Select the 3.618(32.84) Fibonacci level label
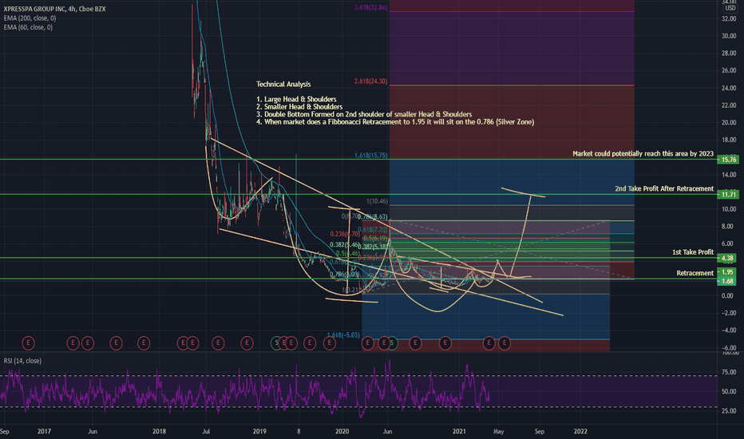This screenshot has height=439, width=744. pos(371,8)
